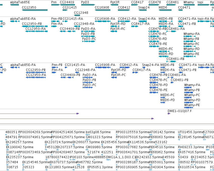
Task: Click transcript label CG8478-RE
Action: (x=158, y=44)
